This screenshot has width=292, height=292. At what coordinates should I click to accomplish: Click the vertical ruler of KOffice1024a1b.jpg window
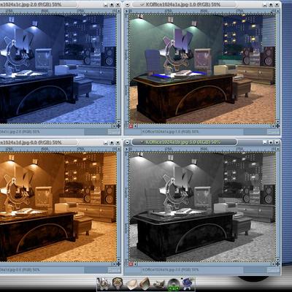tap(127, 207)
